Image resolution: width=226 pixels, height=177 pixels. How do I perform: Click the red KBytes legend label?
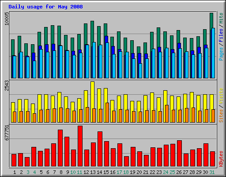[221, 159]
